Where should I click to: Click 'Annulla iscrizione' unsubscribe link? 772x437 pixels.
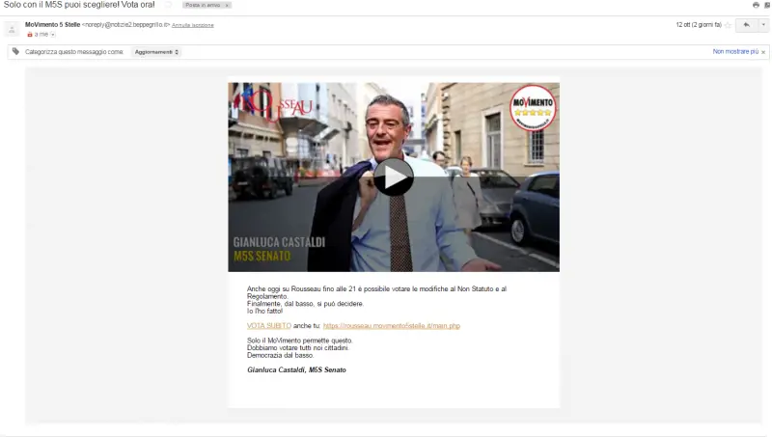click(x=193, y=25)
